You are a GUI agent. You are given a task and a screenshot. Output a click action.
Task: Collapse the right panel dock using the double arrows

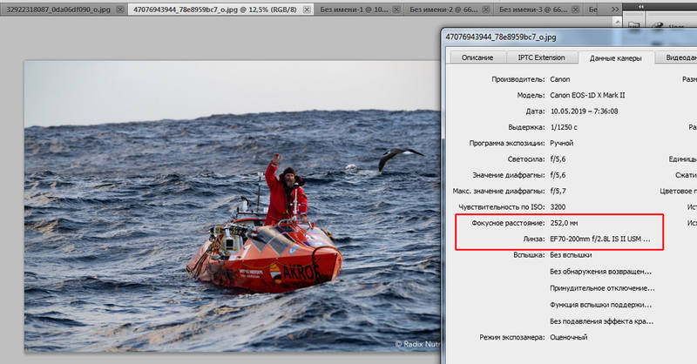click(x=641, y=6)
